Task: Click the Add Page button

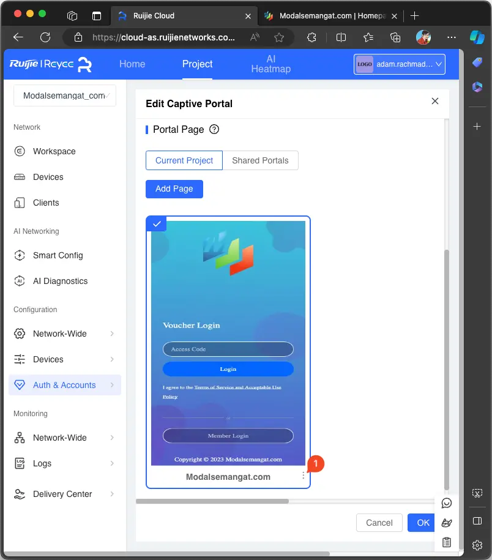Action: (174, 189)
